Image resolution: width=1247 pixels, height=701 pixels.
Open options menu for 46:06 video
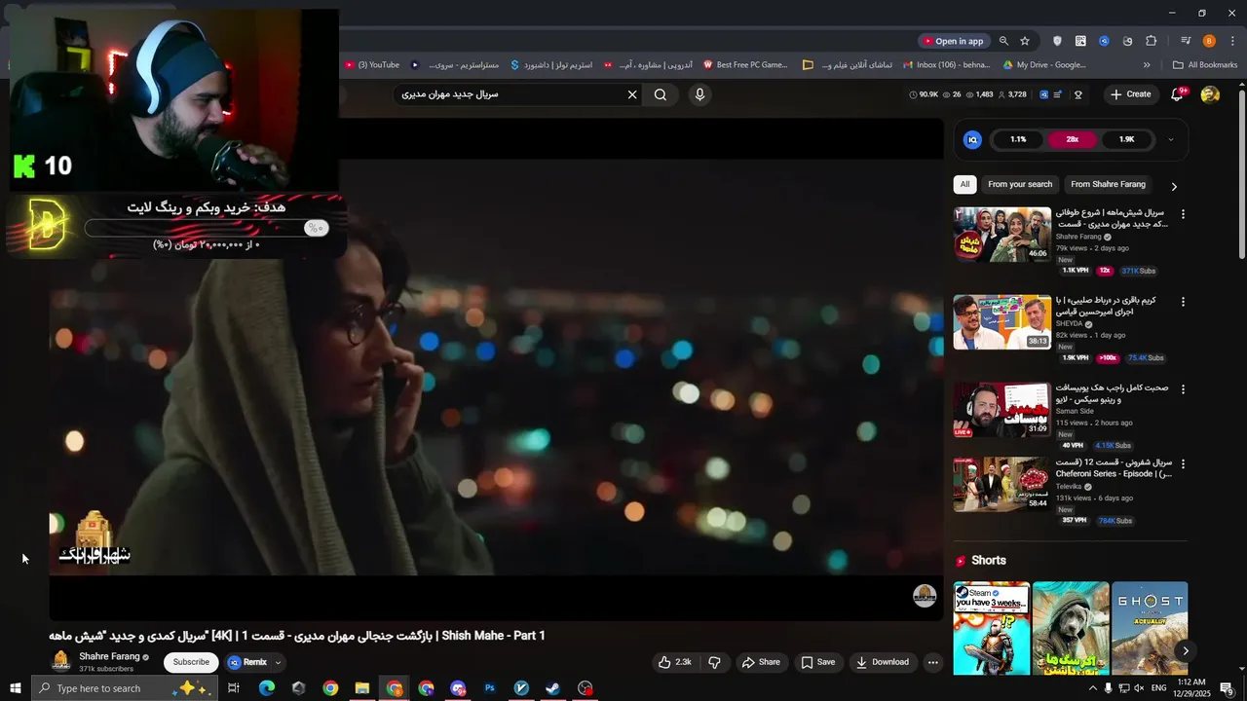tap(1184, 214)
